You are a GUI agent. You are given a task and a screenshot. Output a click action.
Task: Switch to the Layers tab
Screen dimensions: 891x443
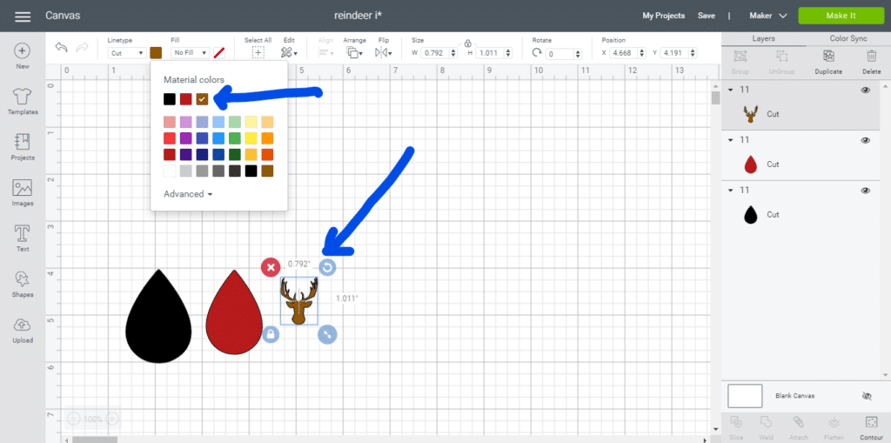tap(763, 38)
